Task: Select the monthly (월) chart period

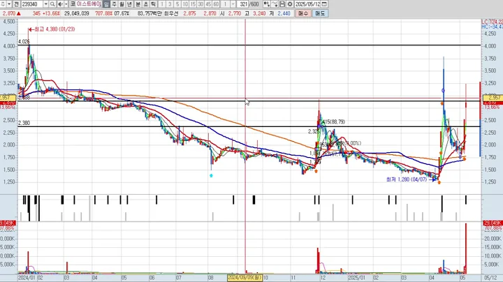Action: pyautogui.click(x=122, y=4)
